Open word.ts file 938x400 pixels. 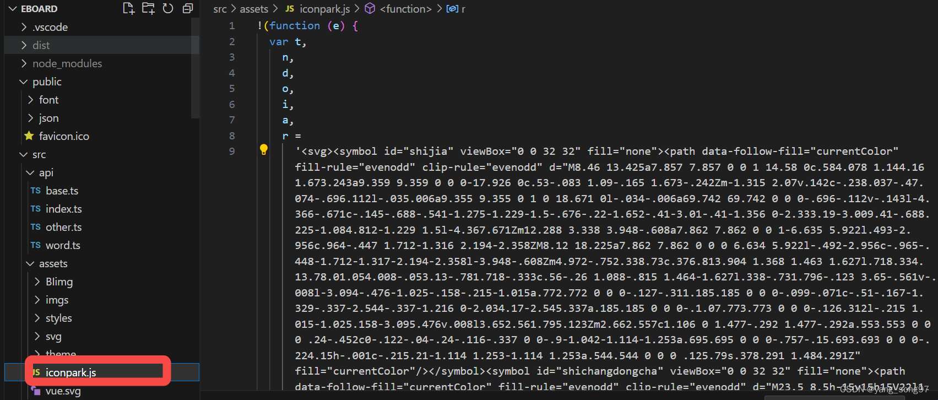pyautogui.click(x=63, y=245)
